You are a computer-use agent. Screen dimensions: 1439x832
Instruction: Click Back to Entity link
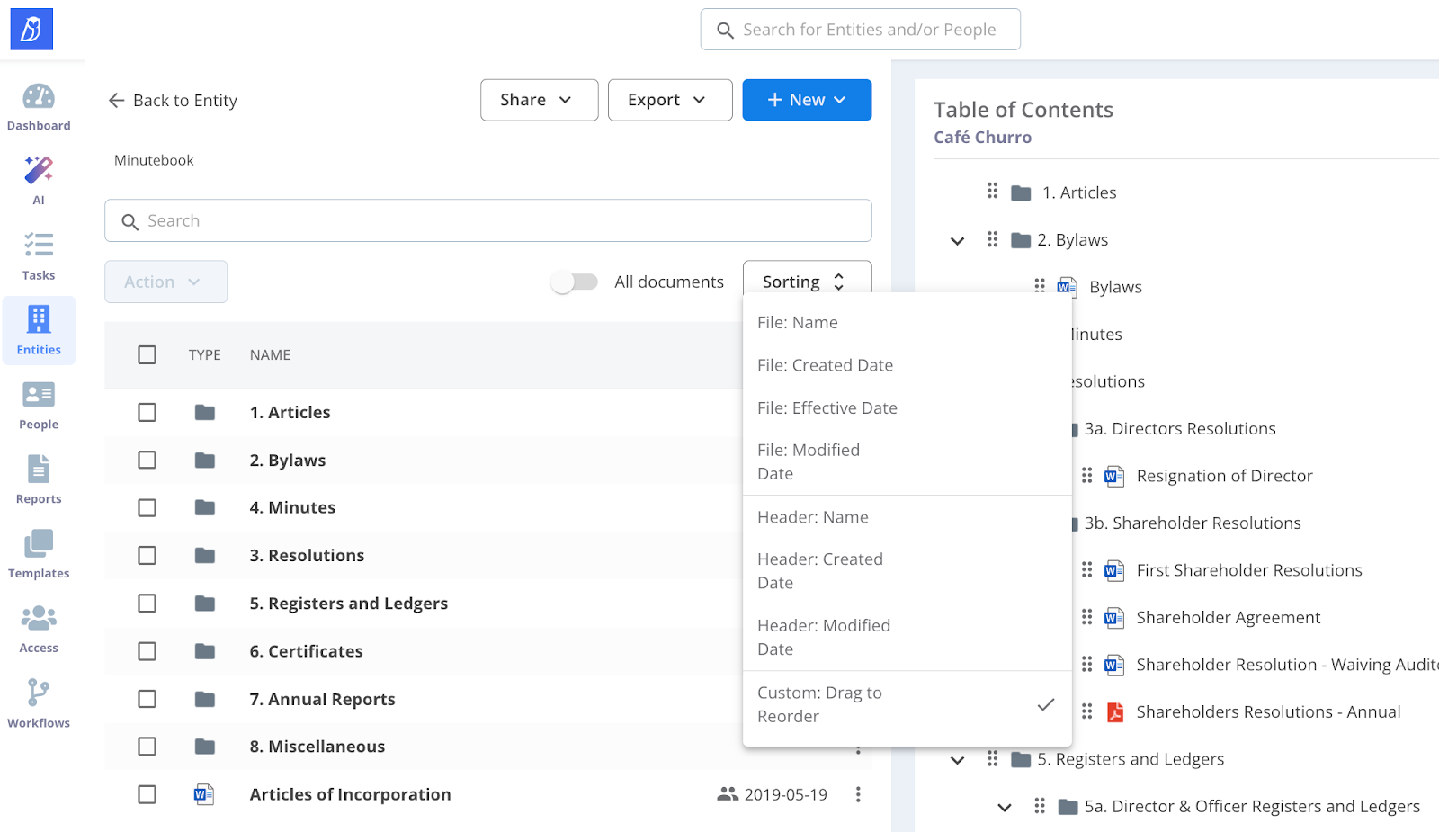pyautogui.click(x=173, y=101)
